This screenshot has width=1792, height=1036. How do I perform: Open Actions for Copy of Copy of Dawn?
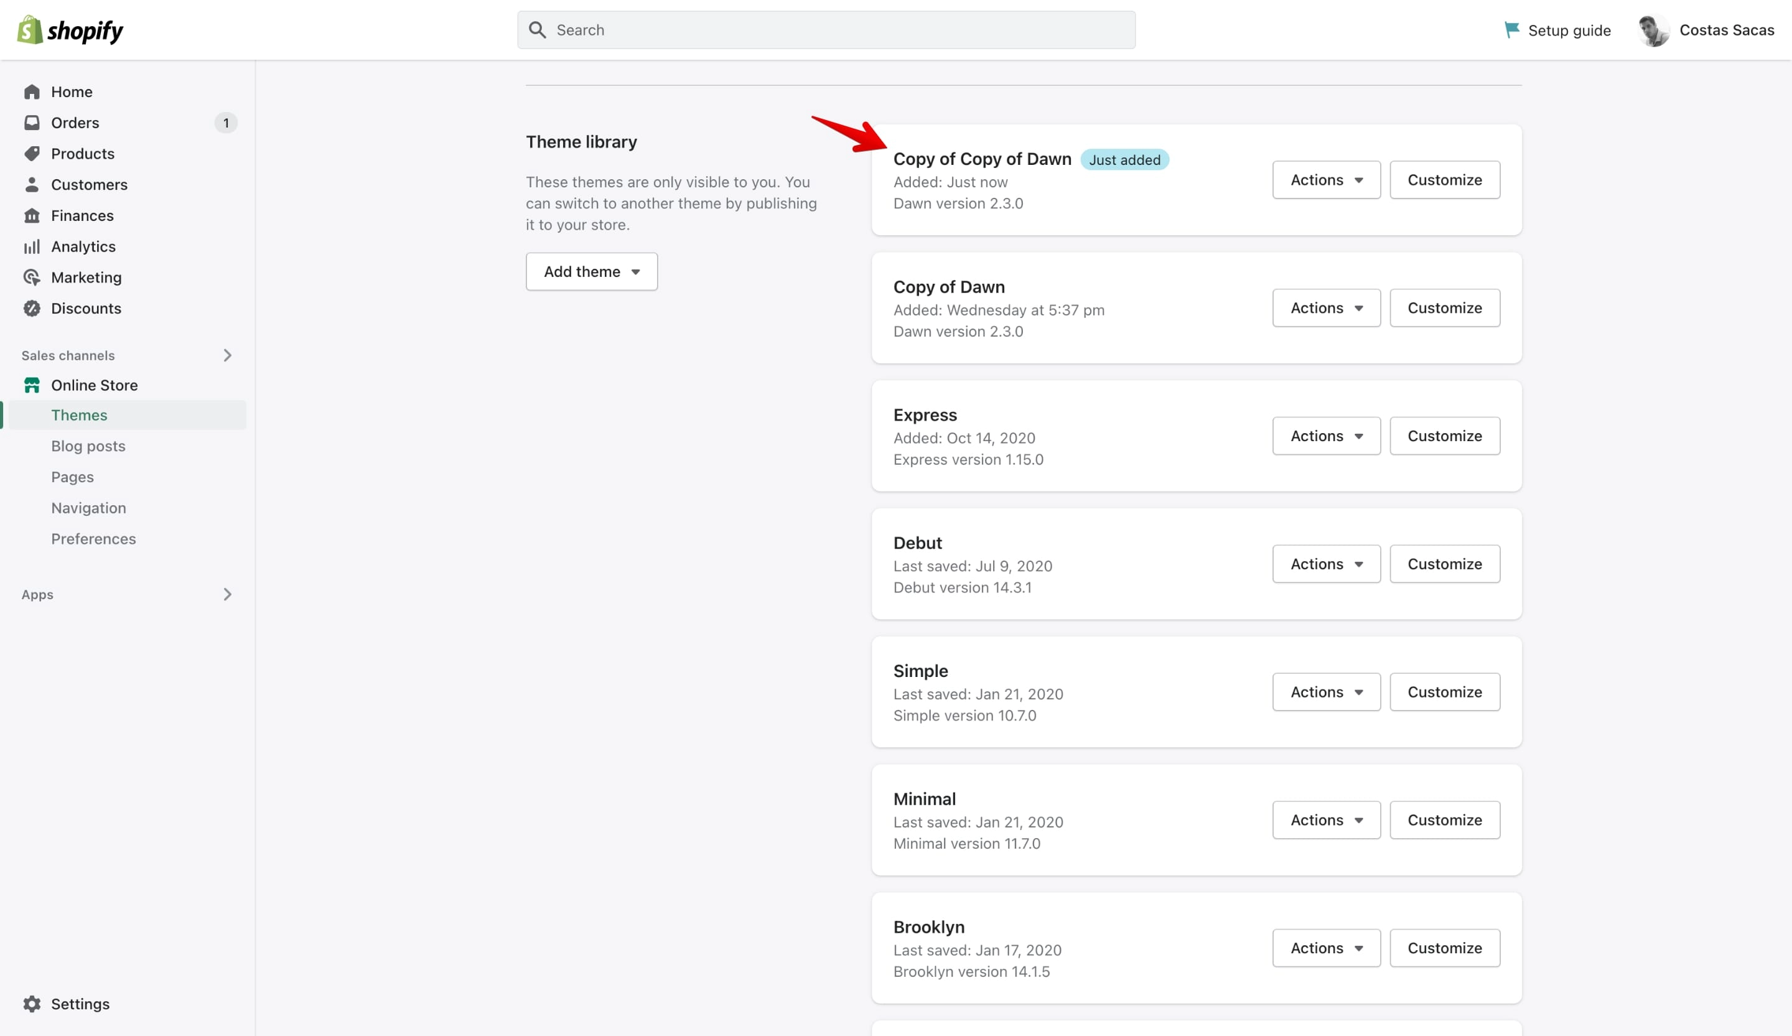tap(1326, 180)
